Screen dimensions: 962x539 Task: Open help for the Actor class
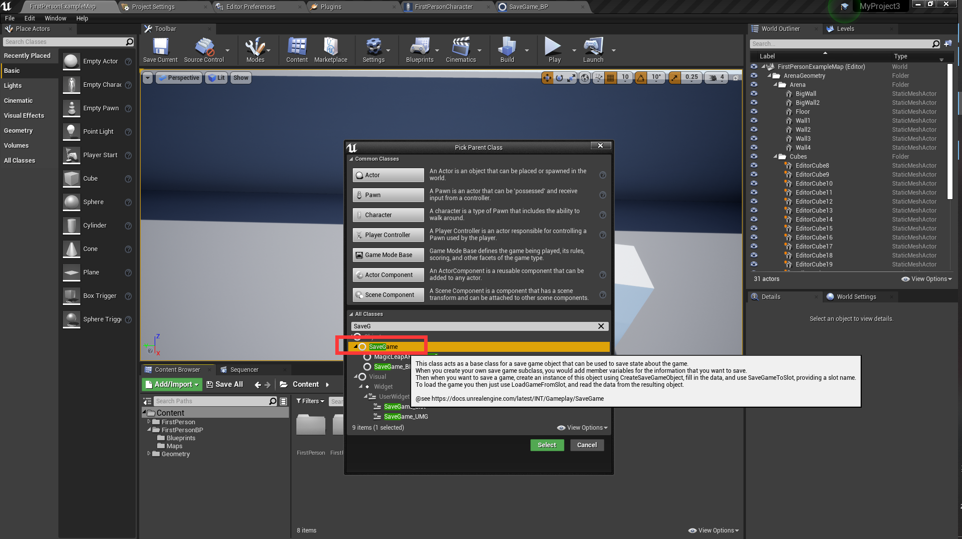point(603,175)
